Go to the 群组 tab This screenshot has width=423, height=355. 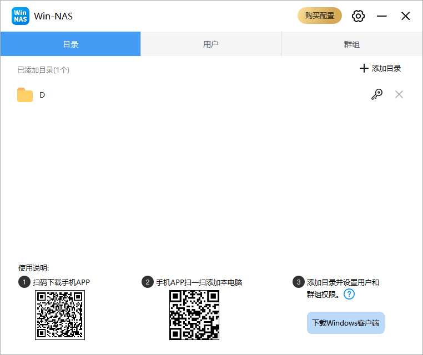351,44
